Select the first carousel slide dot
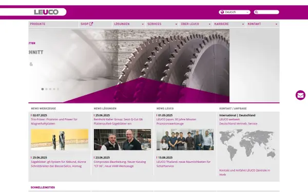308x192 pixels. 43,89
